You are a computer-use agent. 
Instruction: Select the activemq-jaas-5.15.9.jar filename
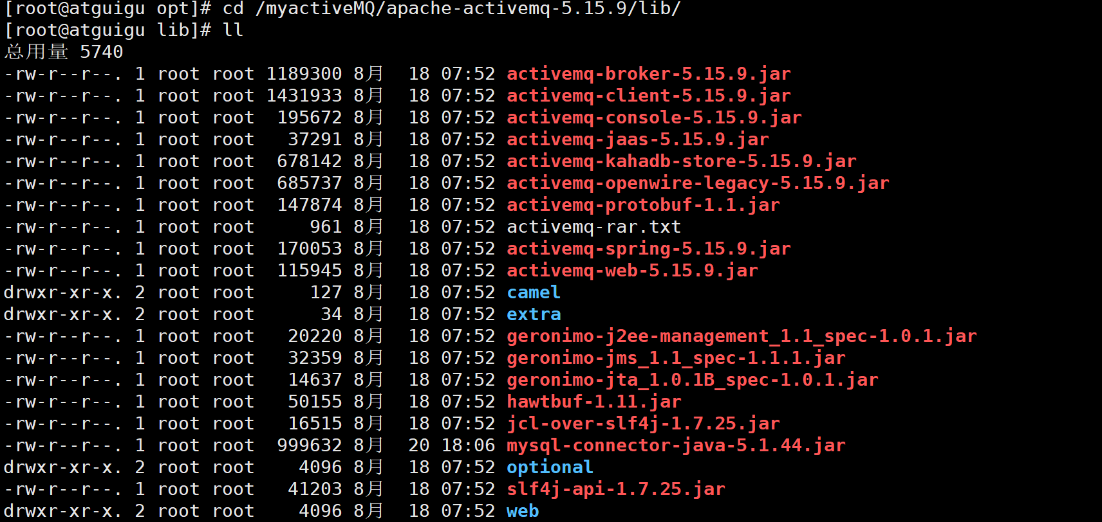tap(638, 140)
